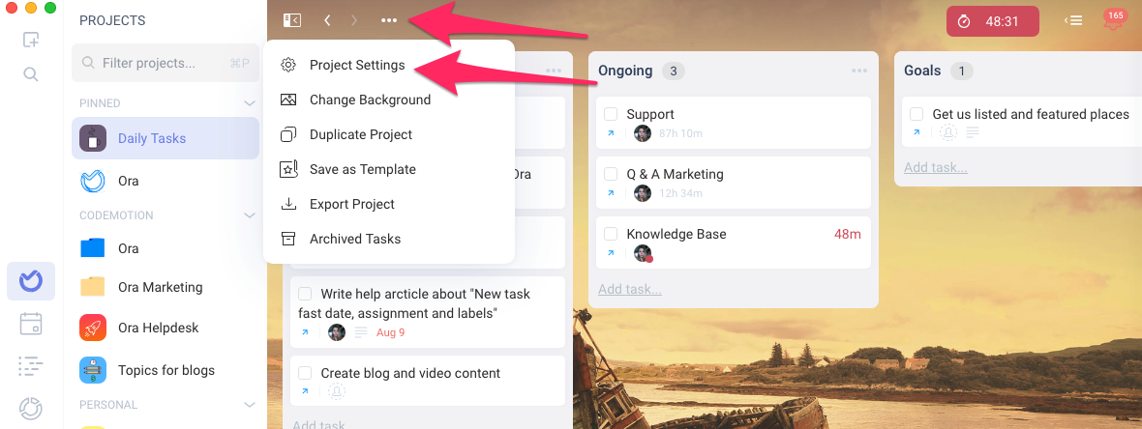Image resolution: width=1142 pixels, height=429 pixels.
Task: Click description lines icon on Get us listed card
Action: pyautogui.click(x=973, y=132)
